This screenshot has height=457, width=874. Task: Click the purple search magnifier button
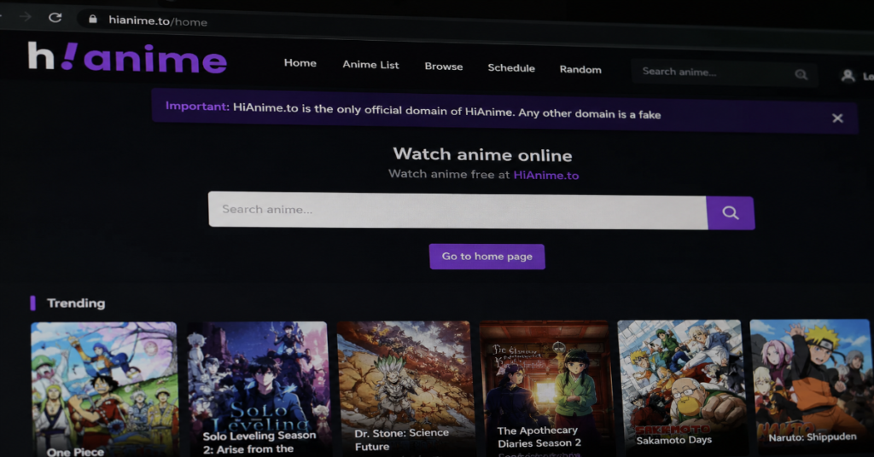pos(731,212)
